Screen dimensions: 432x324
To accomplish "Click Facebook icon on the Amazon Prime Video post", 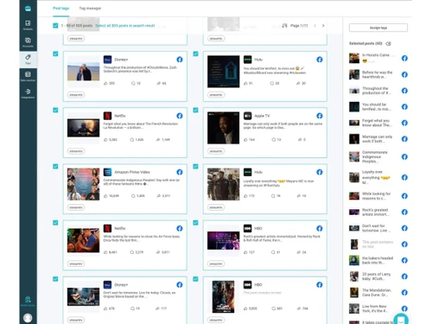I will [x=180, y=172].
